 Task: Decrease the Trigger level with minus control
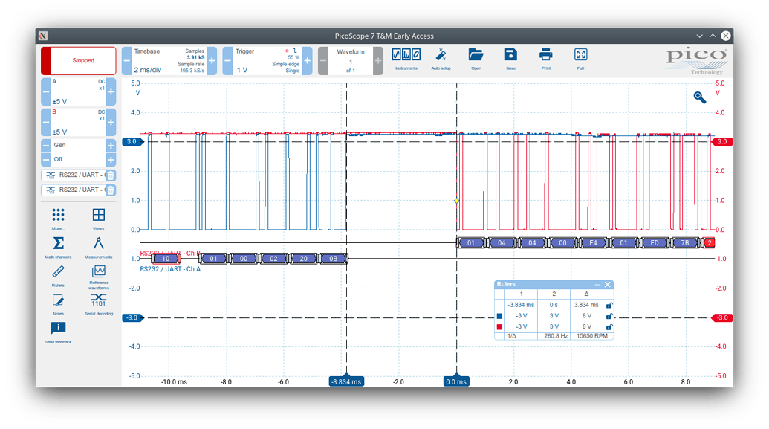click(x=227, y=61)
